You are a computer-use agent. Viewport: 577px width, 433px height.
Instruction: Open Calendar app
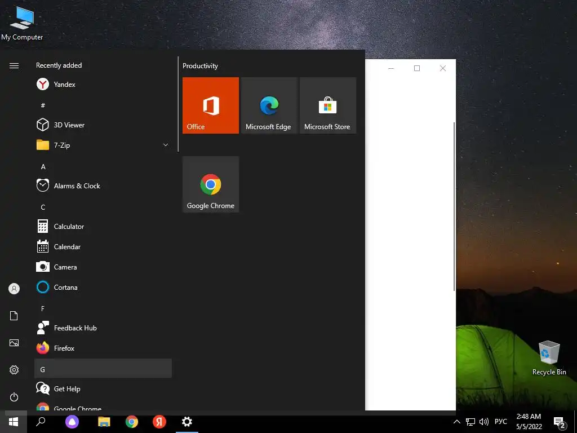click(x=103, y=247)
